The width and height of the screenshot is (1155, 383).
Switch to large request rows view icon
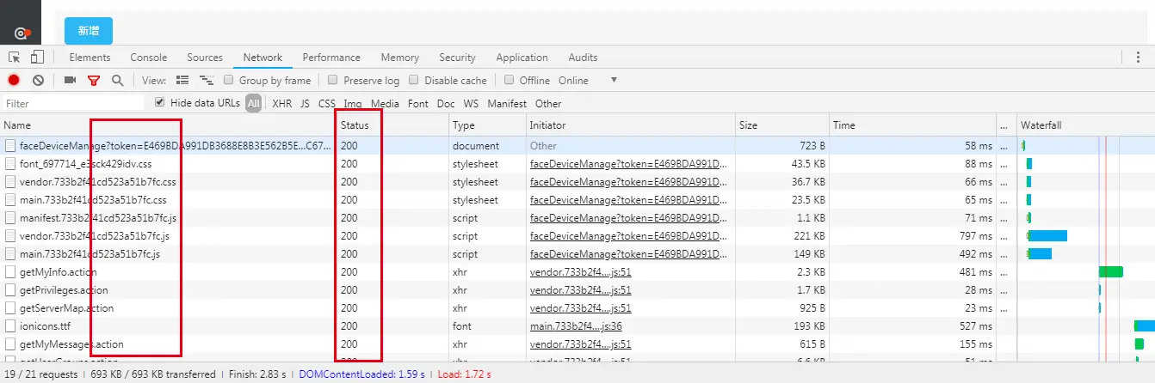[x=182, y=80]
